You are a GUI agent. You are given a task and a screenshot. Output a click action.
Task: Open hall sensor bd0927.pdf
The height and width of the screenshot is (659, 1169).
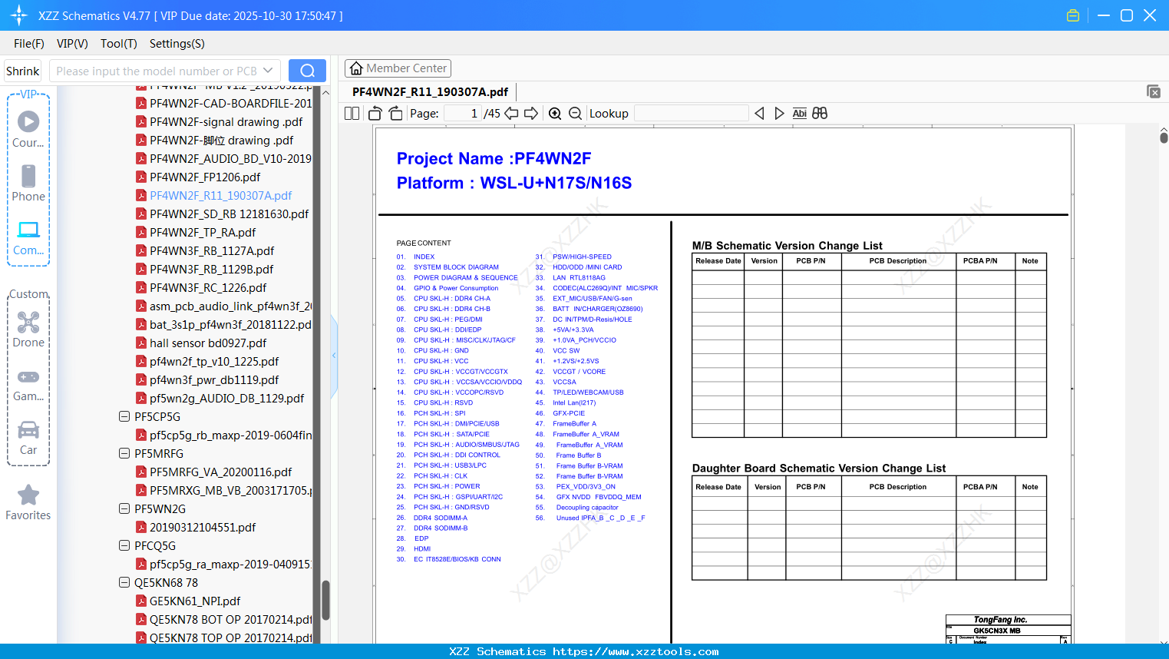[x=208, y=343]
